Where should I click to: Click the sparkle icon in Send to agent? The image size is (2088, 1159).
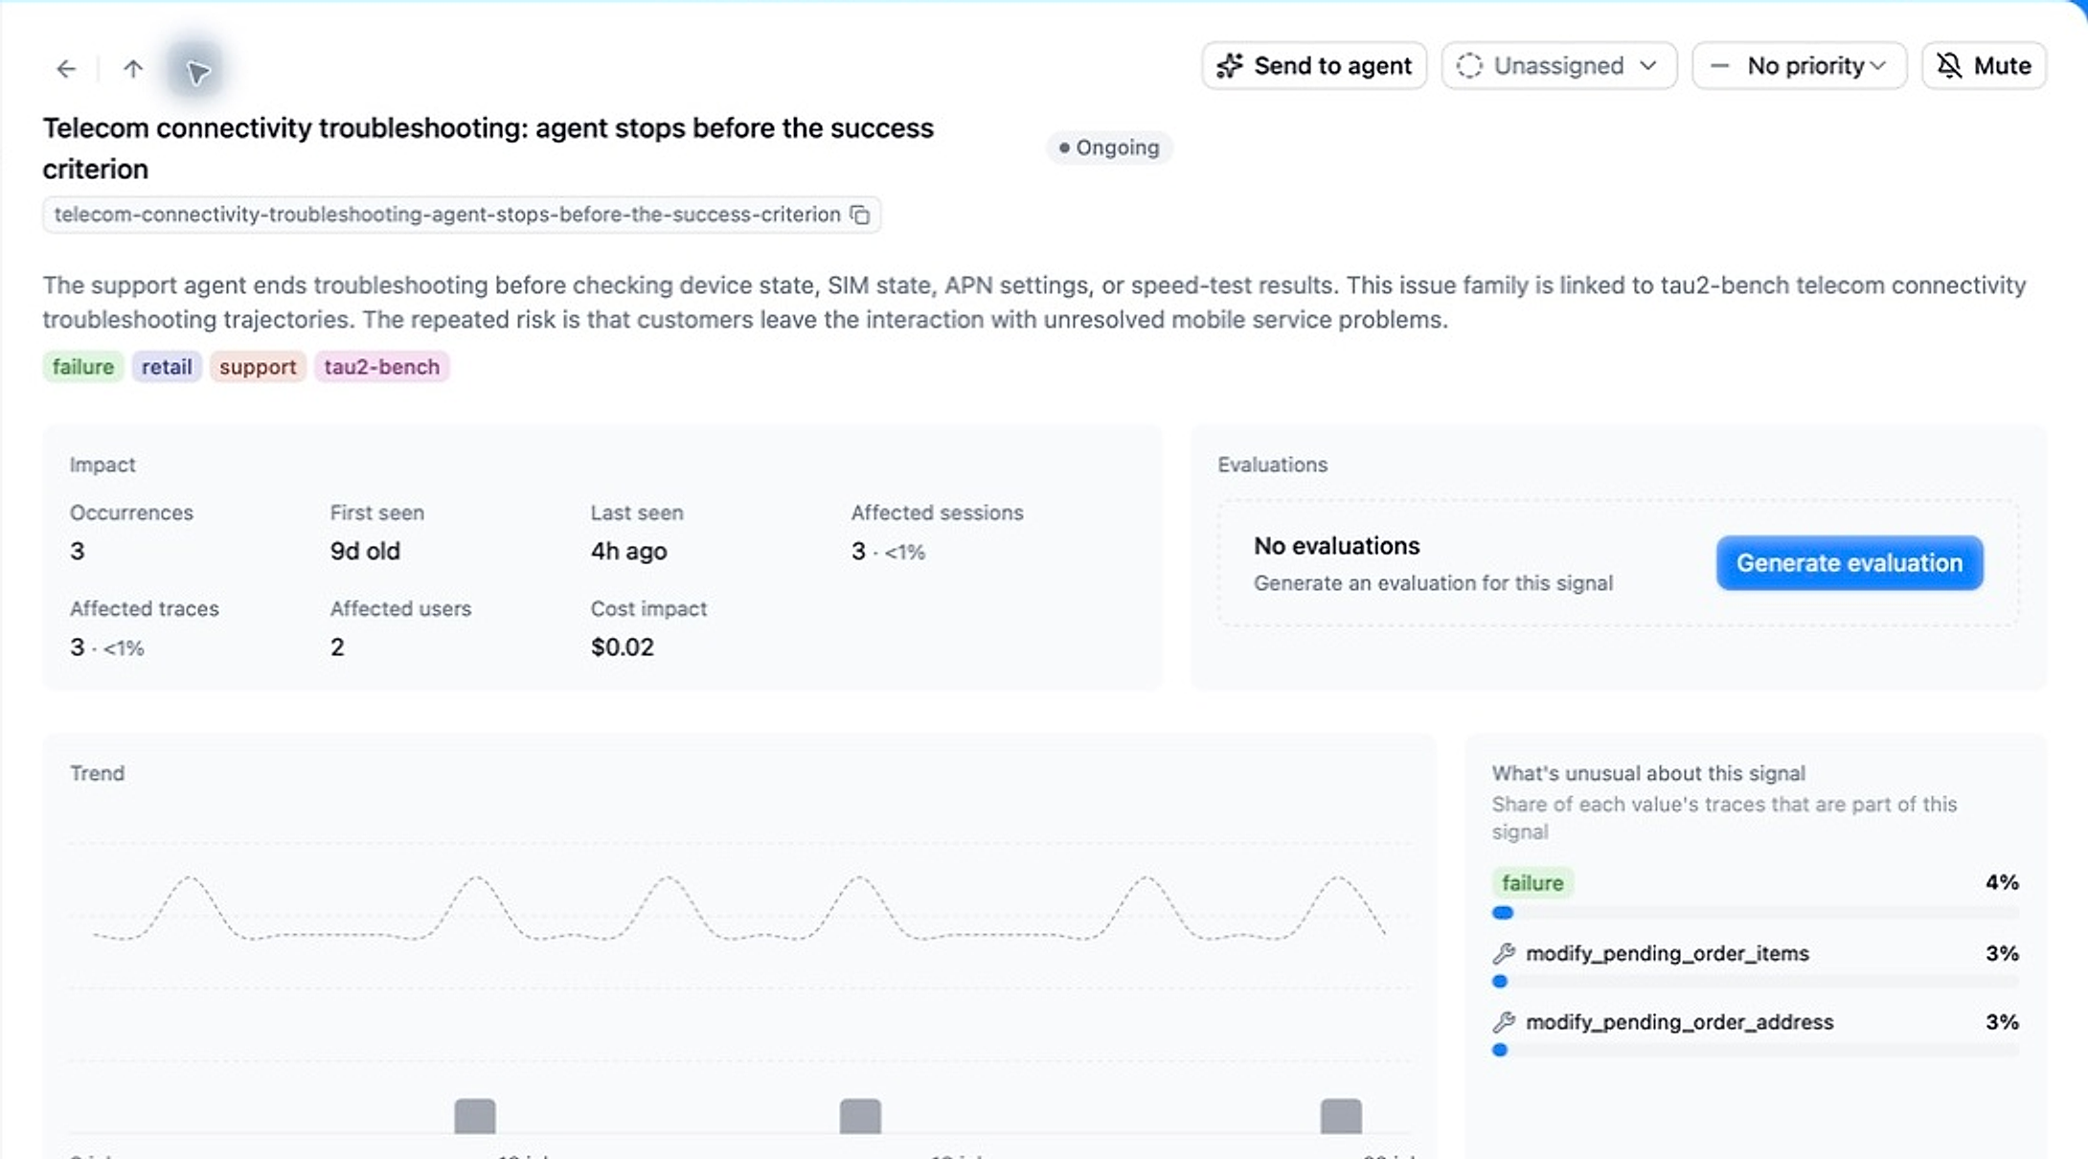point(1230,66)
